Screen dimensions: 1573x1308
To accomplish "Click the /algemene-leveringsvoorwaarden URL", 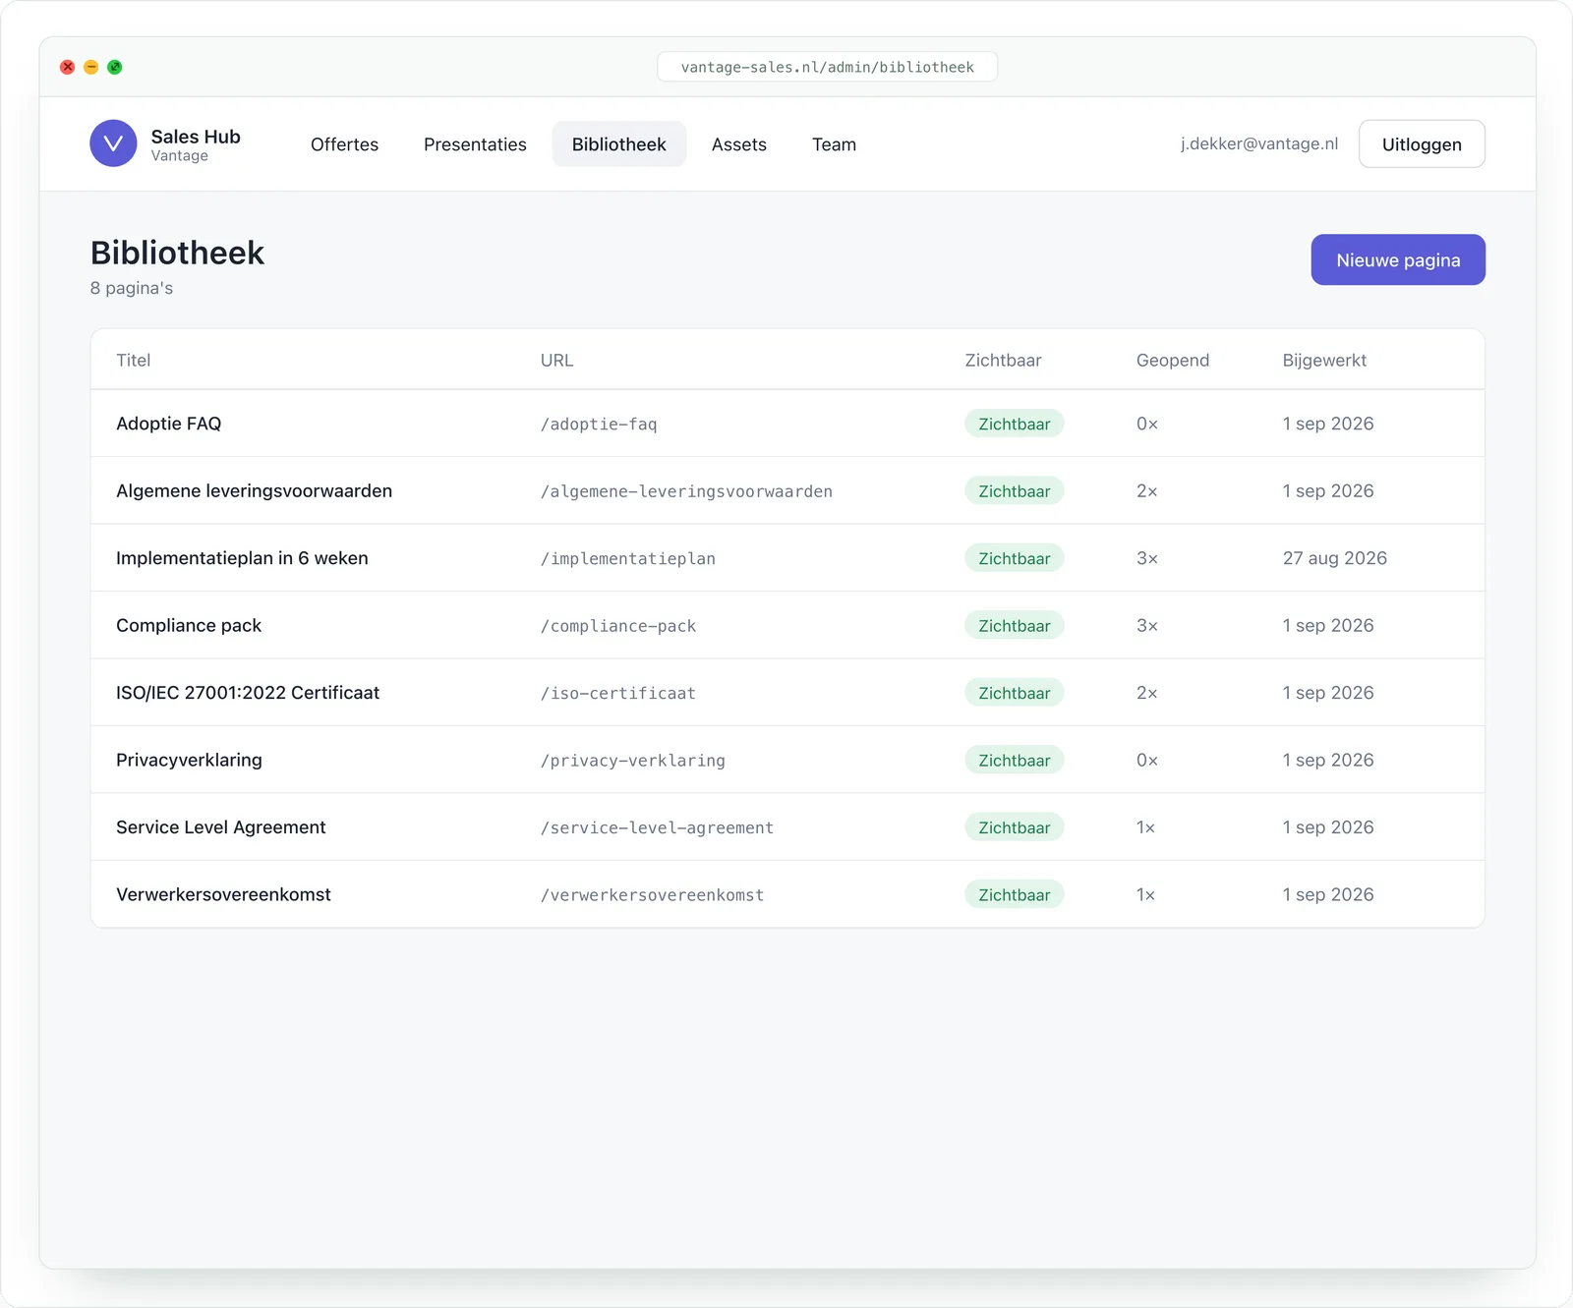I will pyautogui.click(x=686, y=491).
